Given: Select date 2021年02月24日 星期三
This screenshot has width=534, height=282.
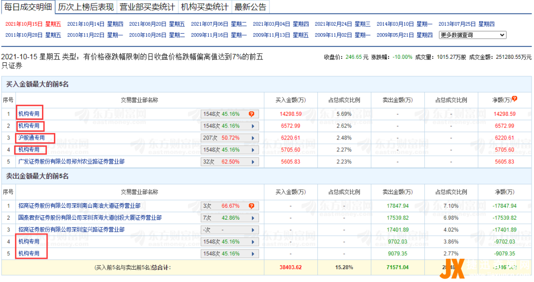Looking at the screenshot, I should tap(343, 24).
